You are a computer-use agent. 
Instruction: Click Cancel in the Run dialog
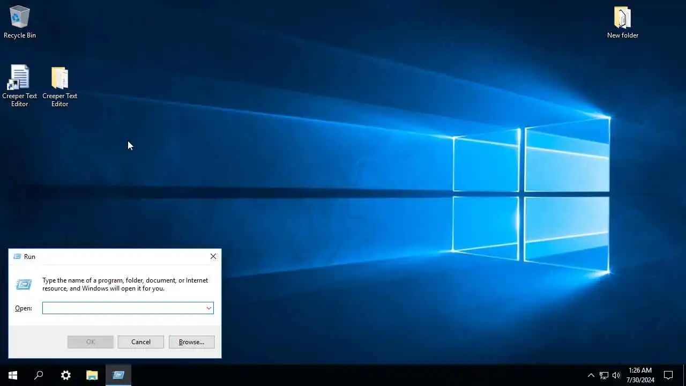[141, 342]
